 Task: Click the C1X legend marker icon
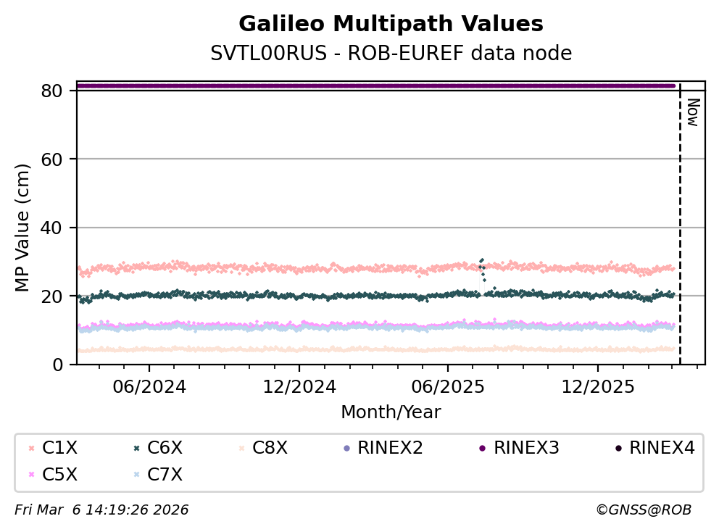pyautogui.click(x=31, y=449)
